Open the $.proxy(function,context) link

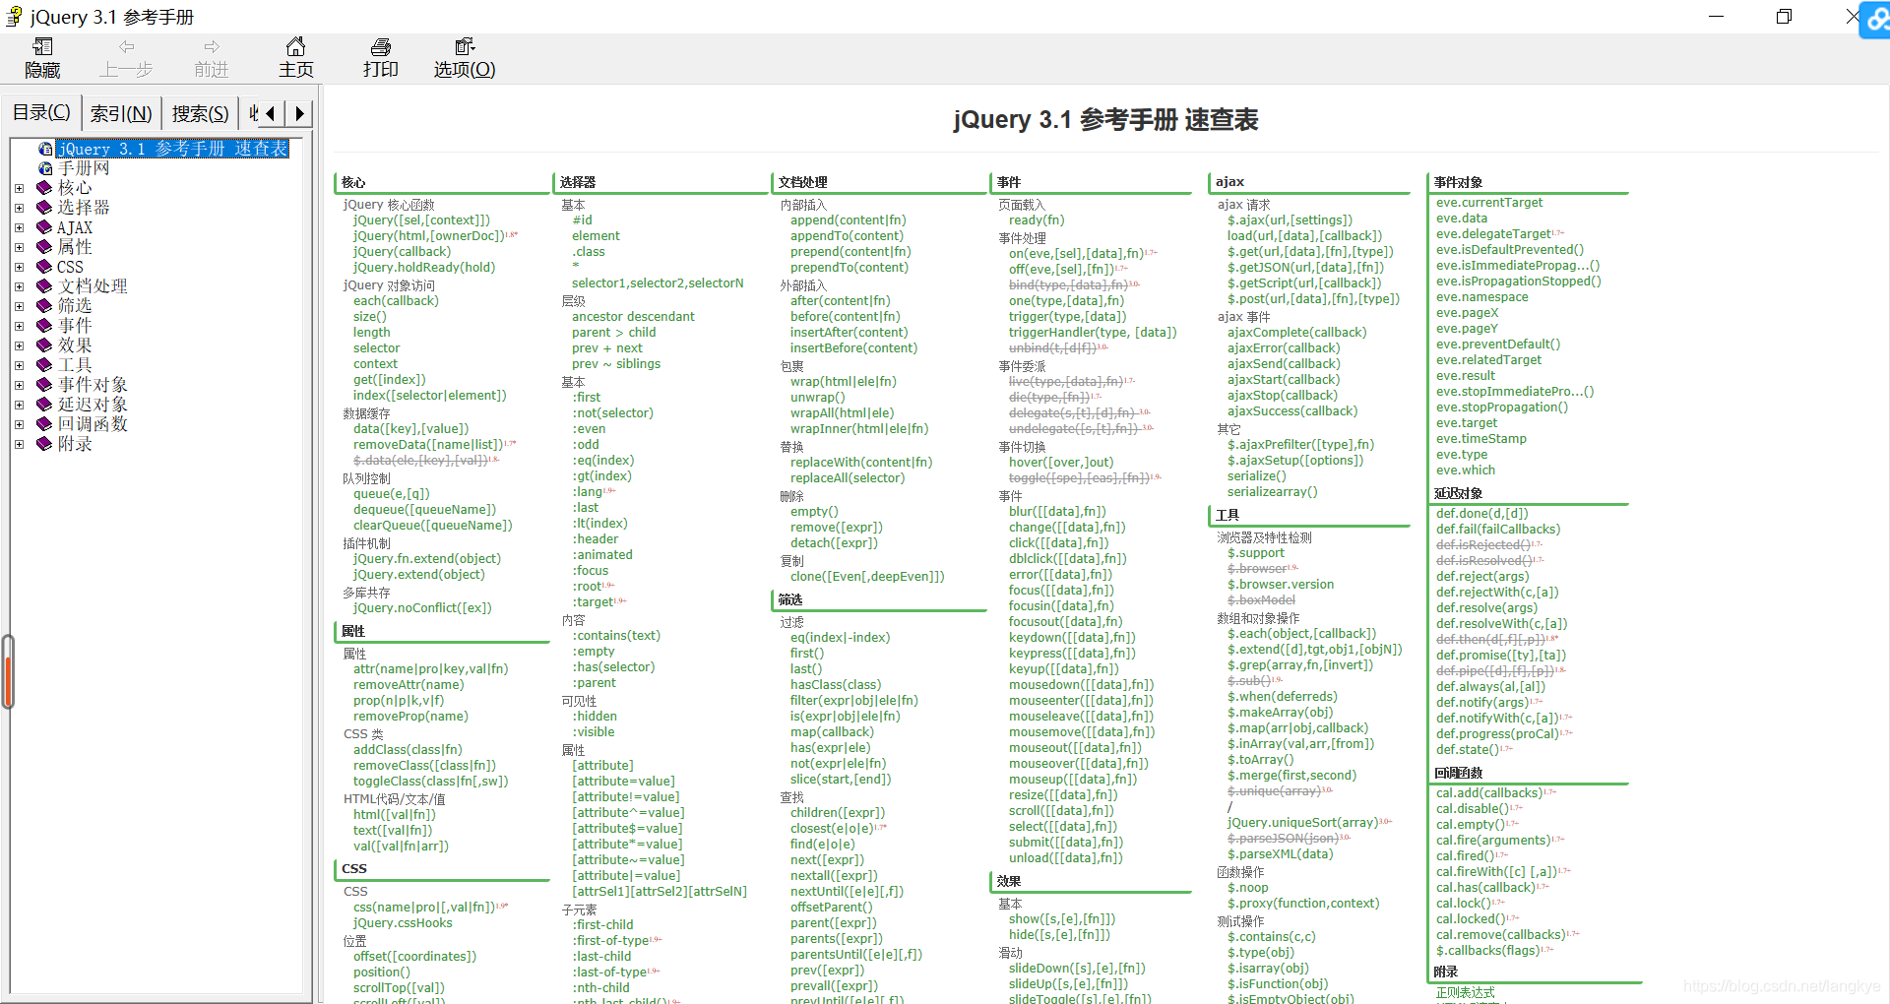(1303, 904)
